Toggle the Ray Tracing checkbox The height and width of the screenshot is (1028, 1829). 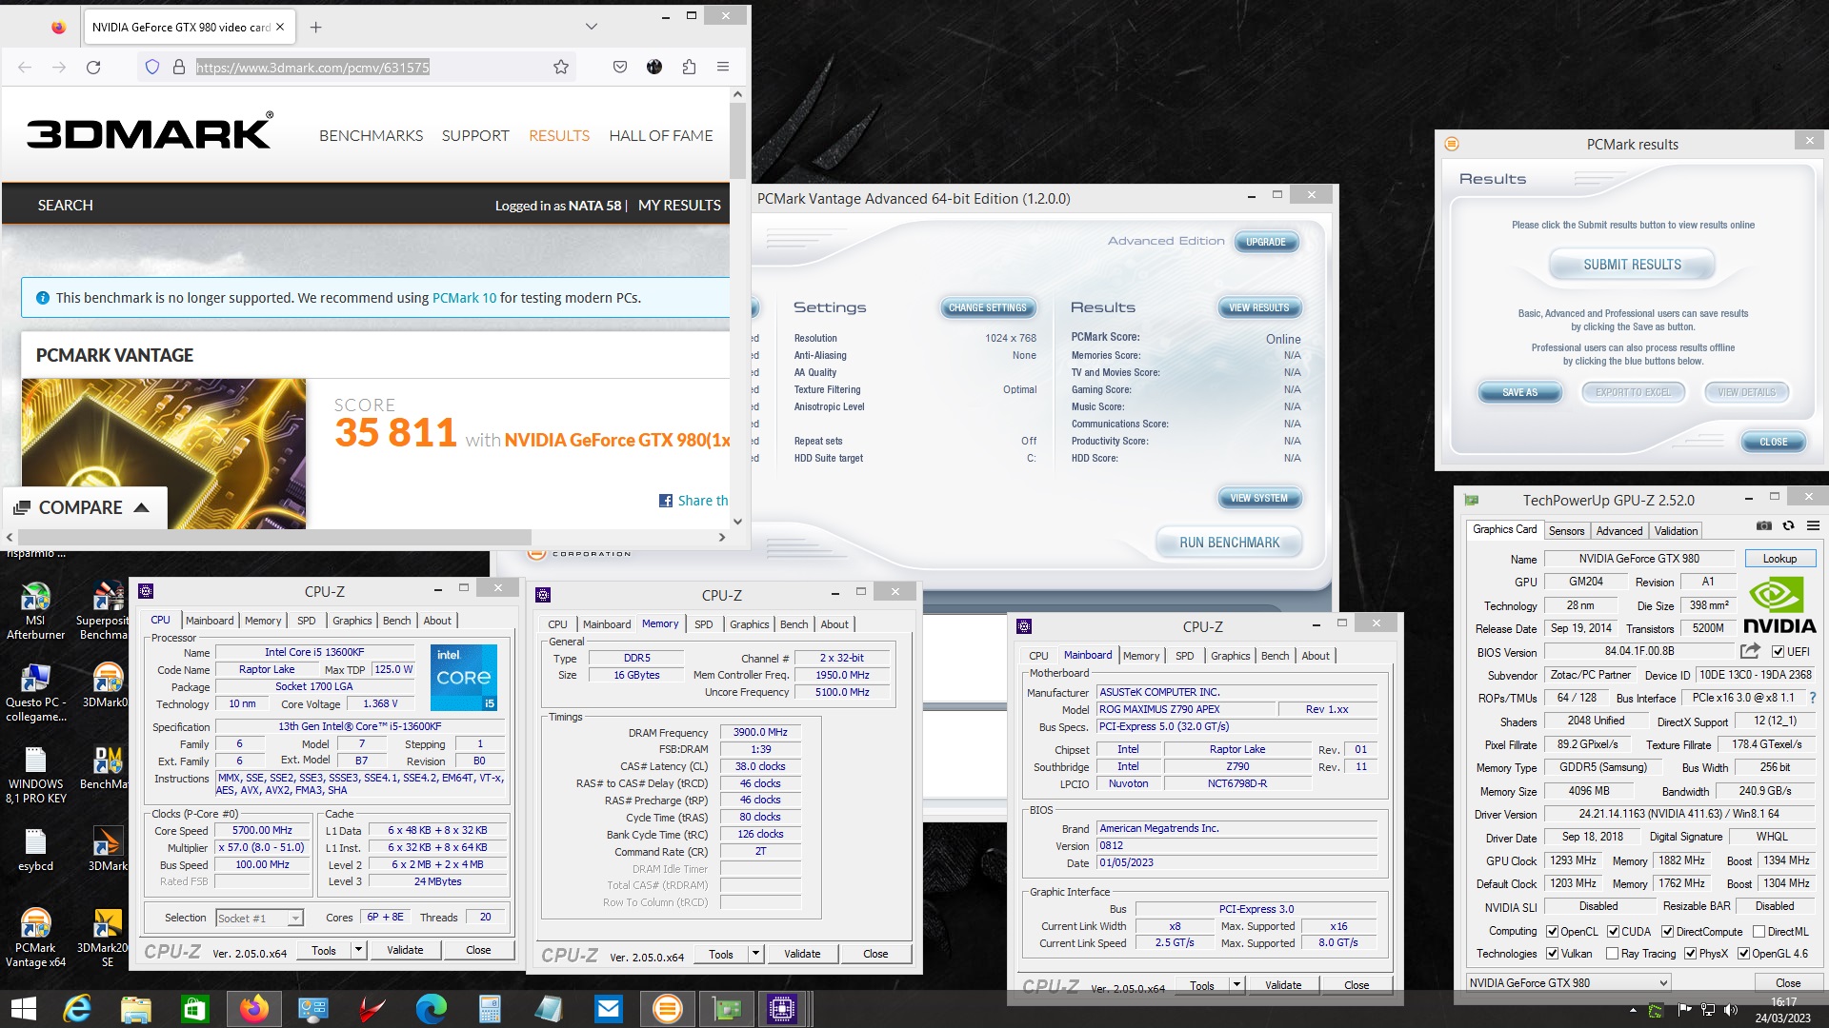click(1612, 954)
